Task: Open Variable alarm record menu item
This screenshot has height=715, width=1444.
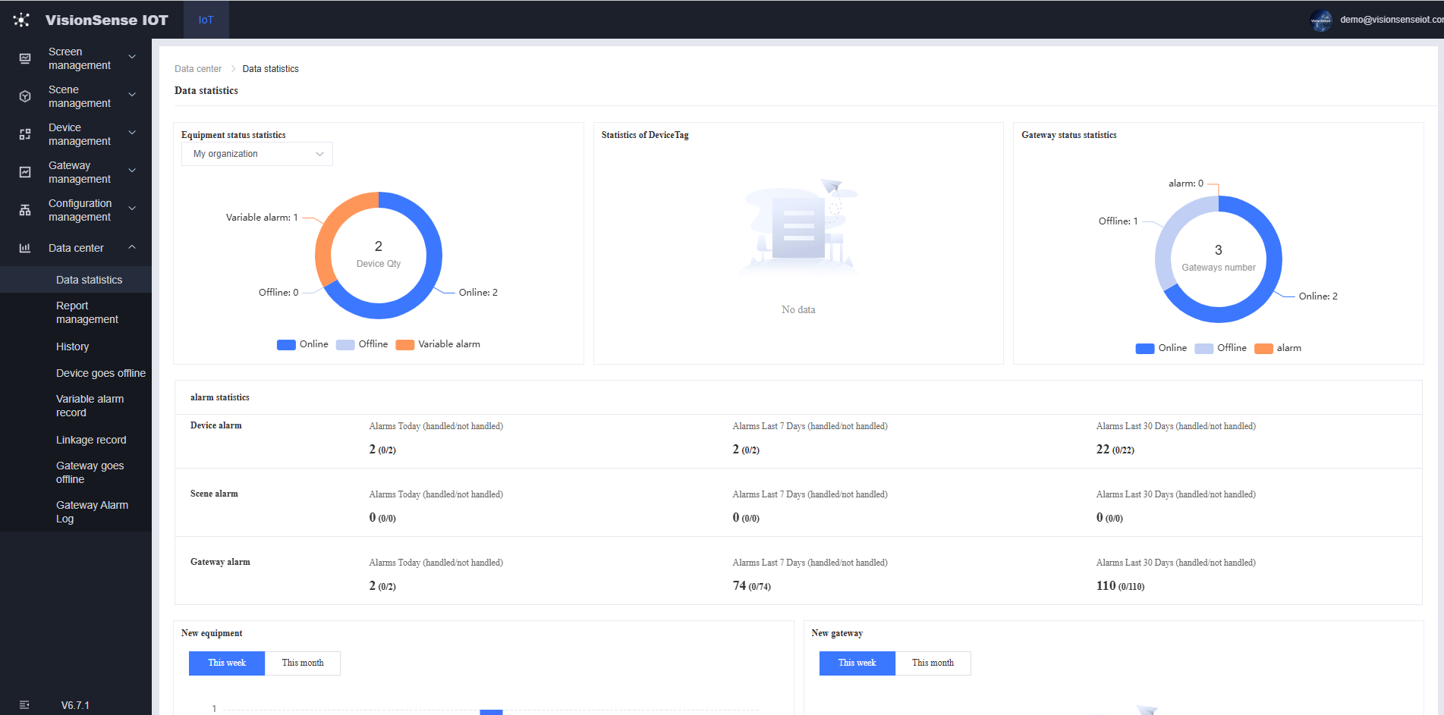Action: pyautogui.click(x=76, y=406)
